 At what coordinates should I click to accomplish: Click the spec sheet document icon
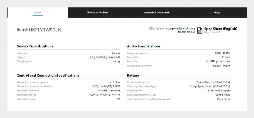pyautogui.click(x=200, y=30)
